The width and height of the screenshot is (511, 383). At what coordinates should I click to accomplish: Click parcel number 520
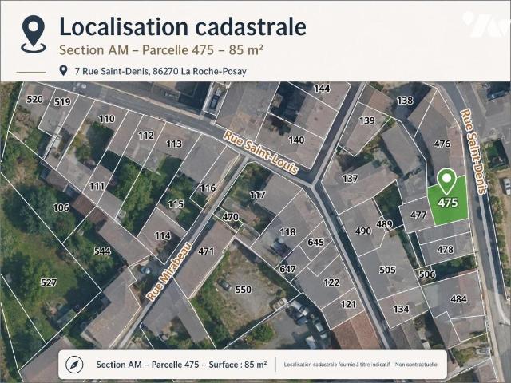point(34,99)
